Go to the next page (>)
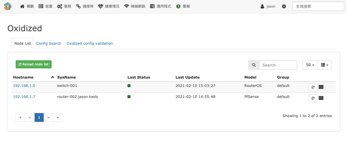 tap(48, 118)
